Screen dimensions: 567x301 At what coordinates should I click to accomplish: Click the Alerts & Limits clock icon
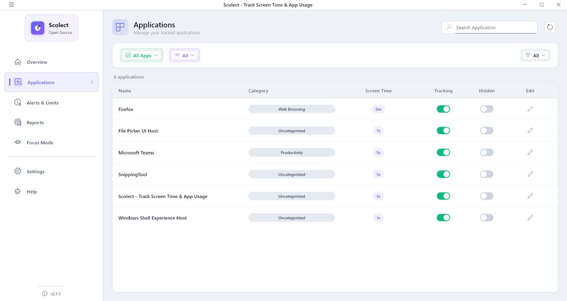click(x=18, y=102)
